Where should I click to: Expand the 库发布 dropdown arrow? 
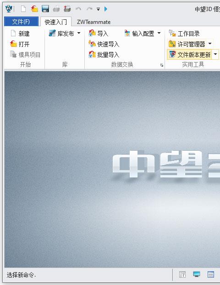coord(79,33)
